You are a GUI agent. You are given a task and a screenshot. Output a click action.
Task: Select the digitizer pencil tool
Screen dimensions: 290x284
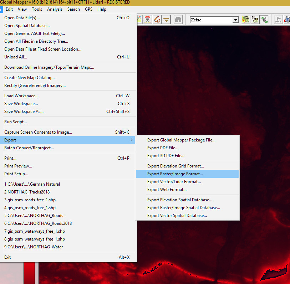[x=157, y=19]
